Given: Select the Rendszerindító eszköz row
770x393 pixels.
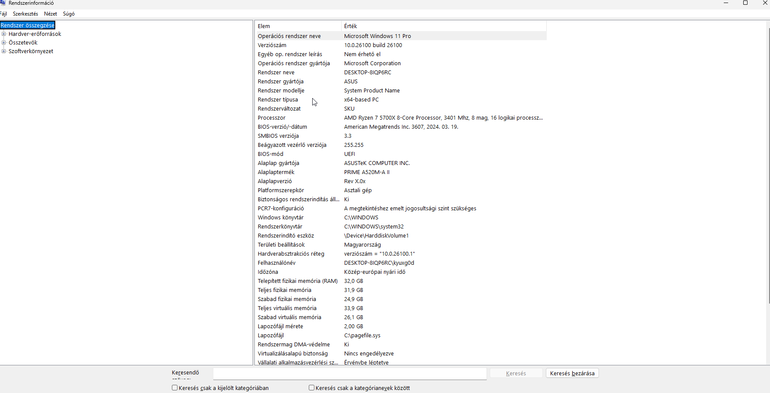Looking at the screenshot, I should click(401, 236).
